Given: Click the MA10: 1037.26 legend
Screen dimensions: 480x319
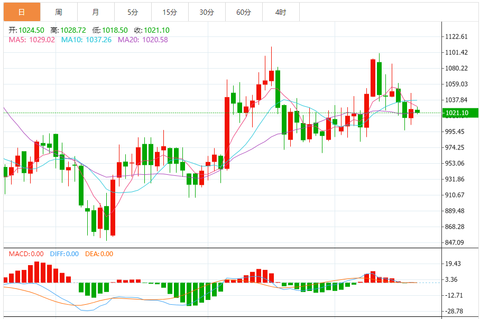Looking at the screenshot, I should click(86, 40).
